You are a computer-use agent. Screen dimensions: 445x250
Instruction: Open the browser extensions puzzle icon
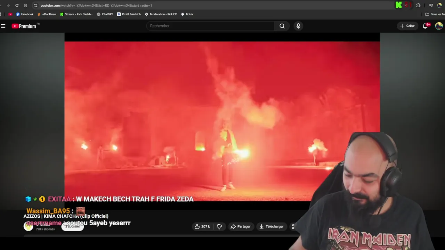[x=418, y=5]
